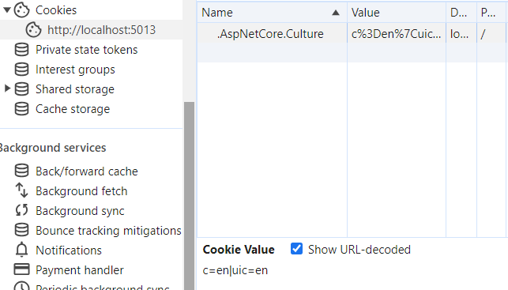
Task: Click the sidebar vertical scrollbar
Action: (189, 196)
